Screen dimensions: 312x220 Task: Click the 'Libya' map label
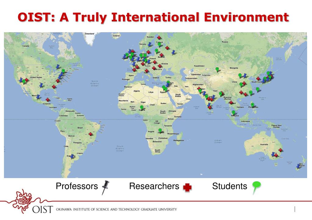click(x=151, y=92)
